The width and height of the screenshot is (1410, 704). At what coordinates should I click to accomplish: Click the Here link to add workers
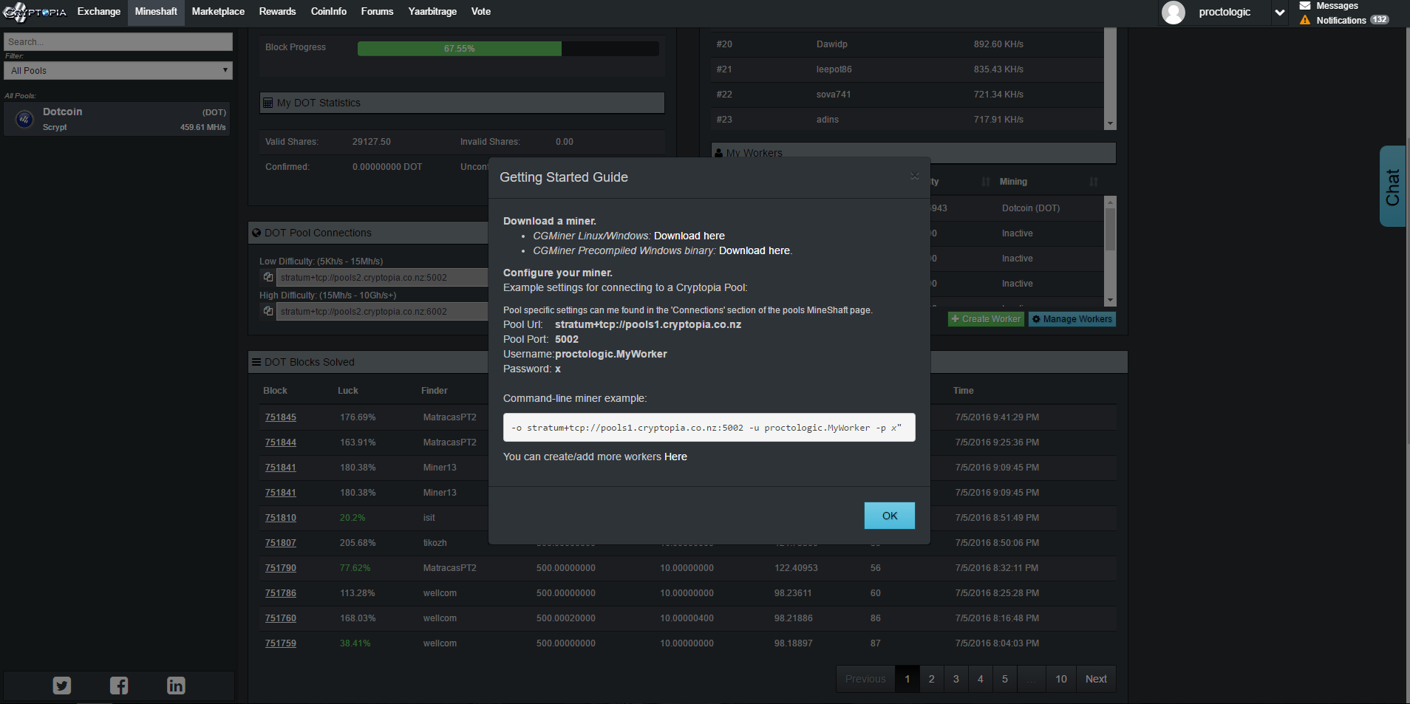click(x=675, y=457)
